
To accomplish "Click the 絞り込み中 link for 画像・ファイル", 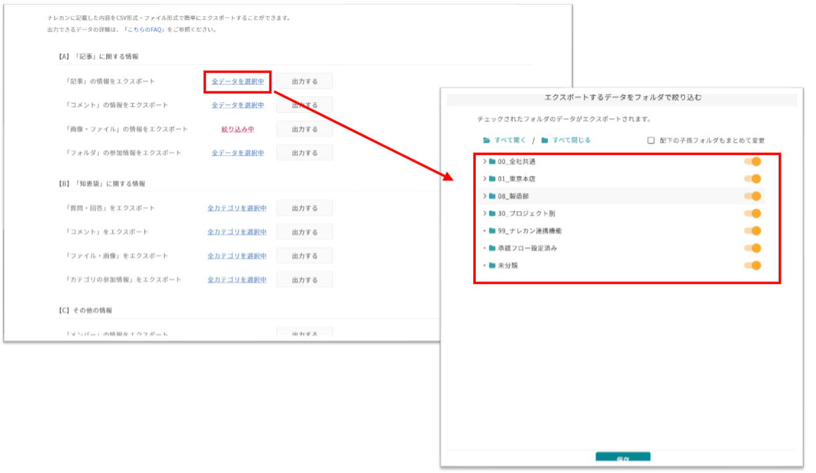I will pos(238,130).
